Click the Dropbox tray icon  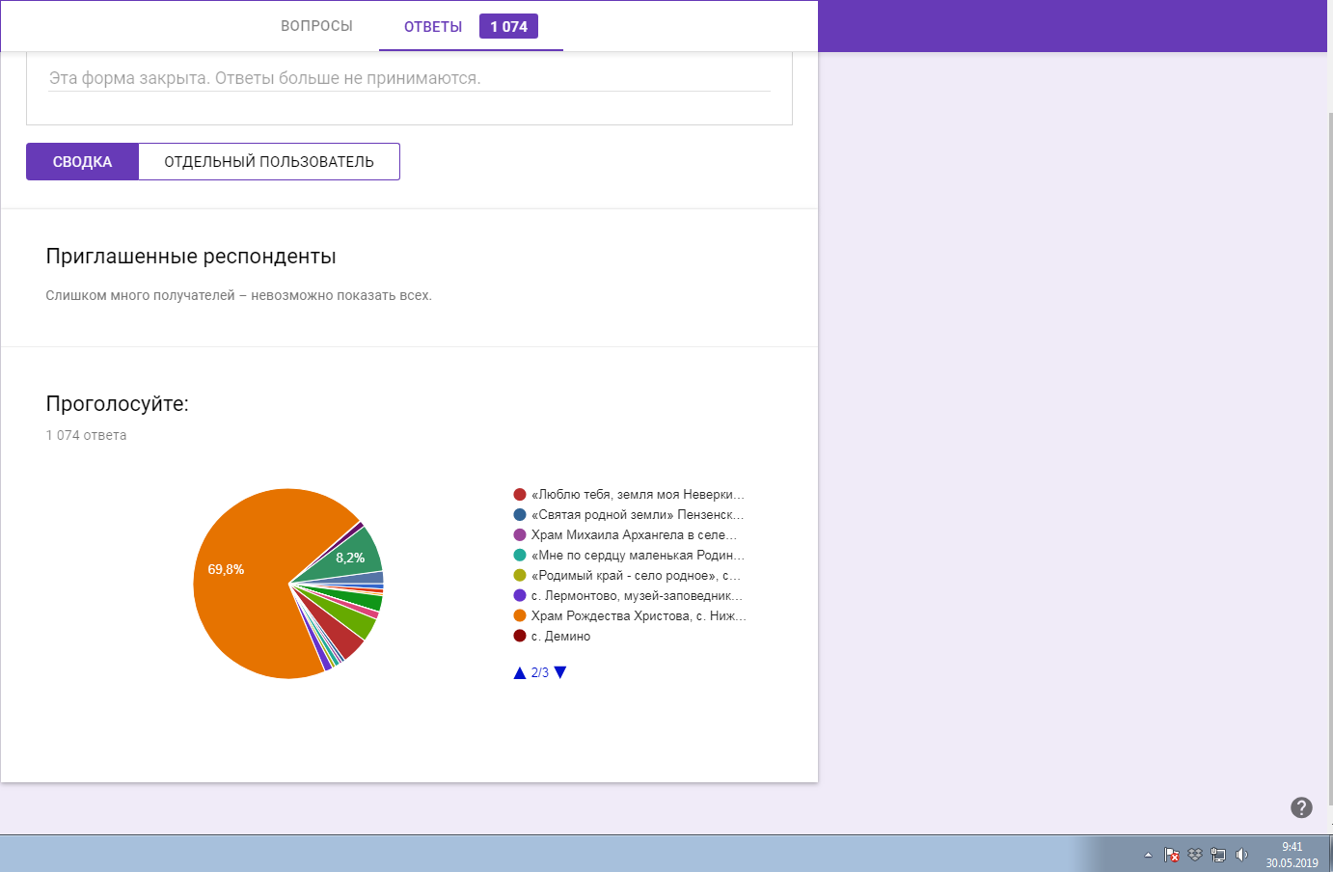[1195, 855]
